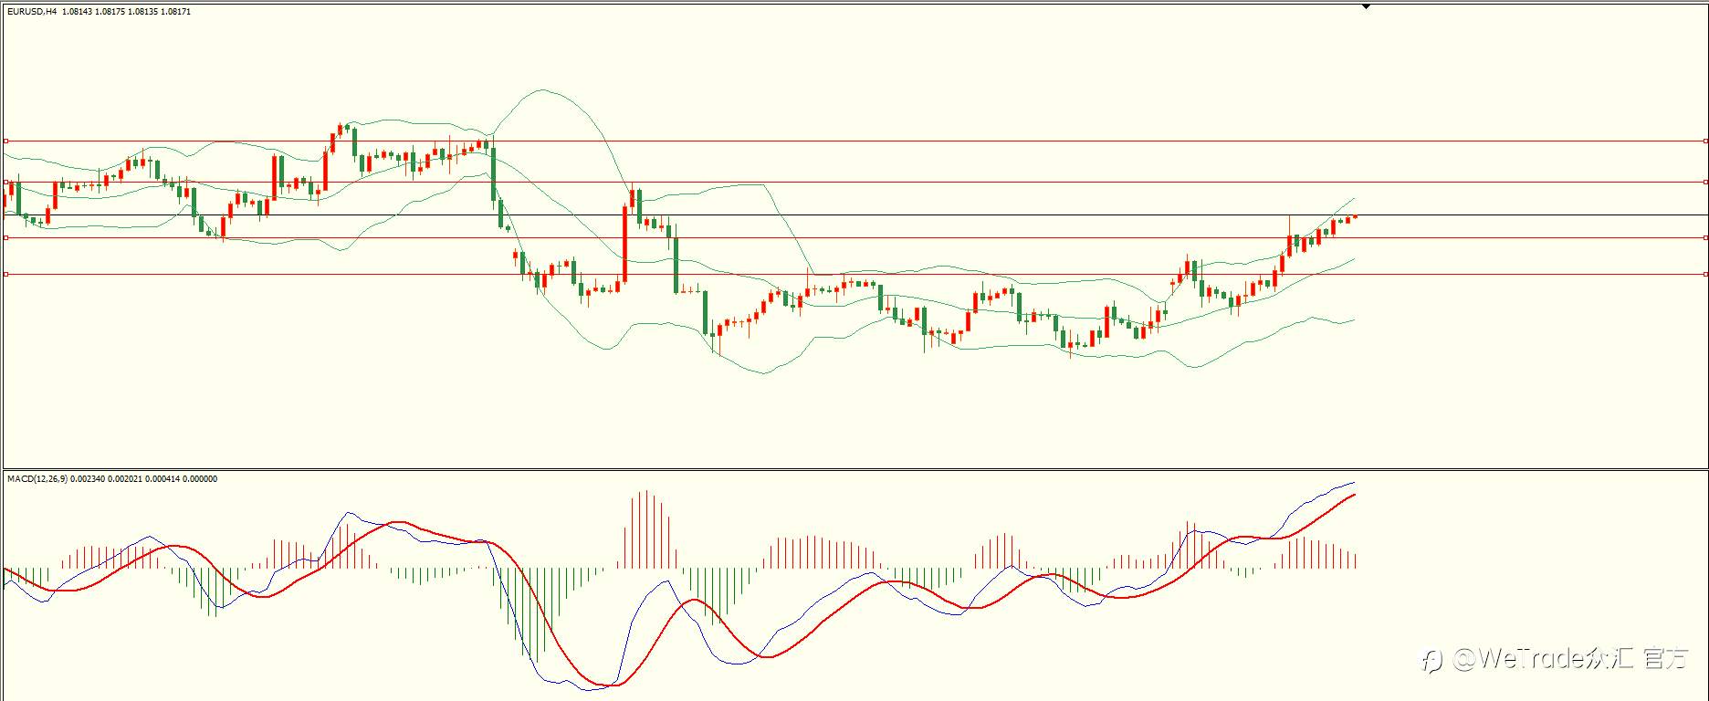Viewport: 1709px width, 701px height.
Task: Select the black current price line
Action: 854,215
